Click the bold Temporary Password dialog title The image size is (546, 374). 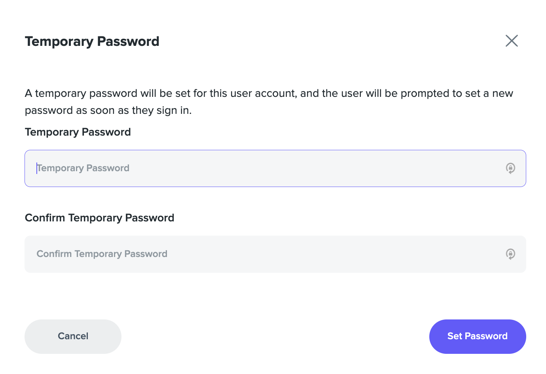point(92,42)
